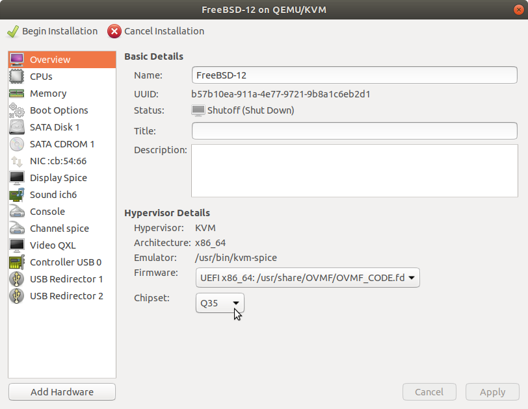Viewport: 528px width, 409px height.
Task: Click the architecture value x86_64
Action: 211,243
